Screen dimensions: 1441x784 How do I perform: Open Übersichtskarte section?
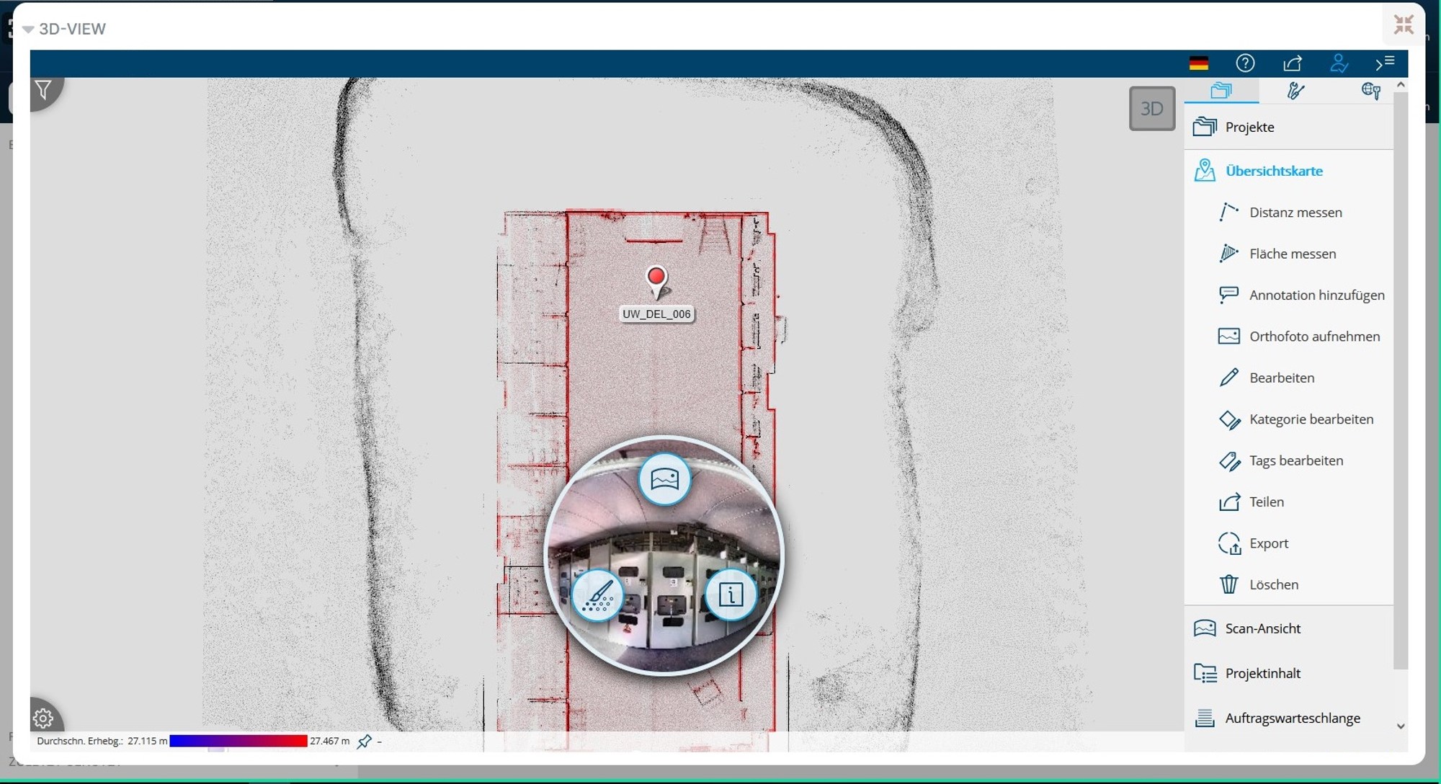pos(1289,171)
